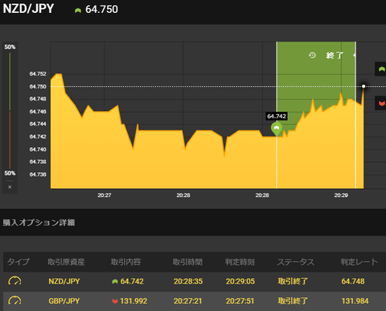Click the red down-arrow before 131.992 in the table
This screenshot has width=386, height=311.
click(x=115, y=301)
